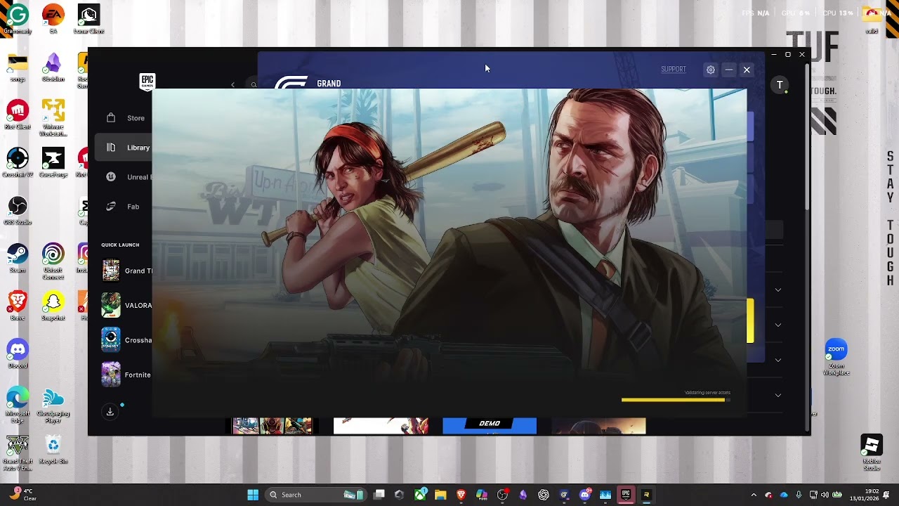Screen dimensions: 899x506
Task: Select the Obsidian desktop shortcut
Action: [53, 67]
